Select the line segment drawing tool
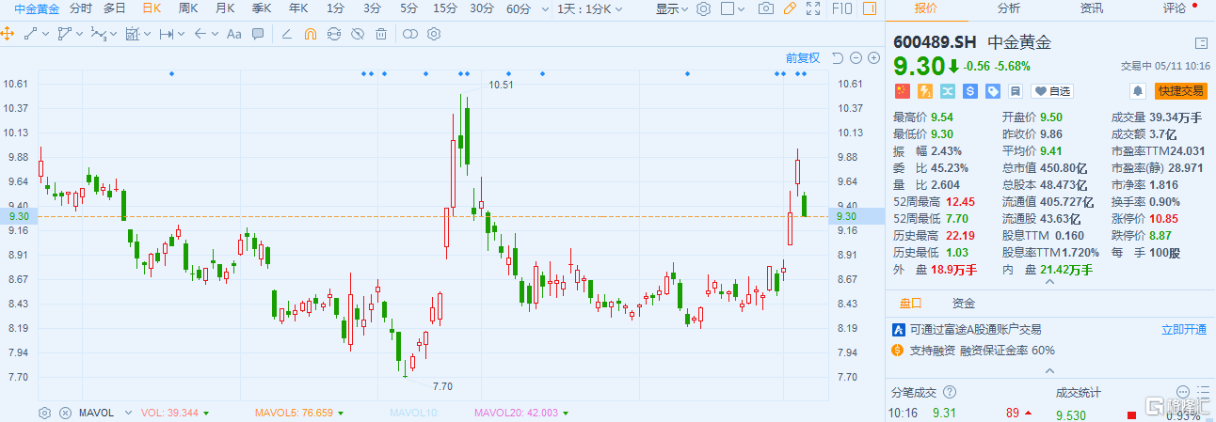 click(30, 34)
